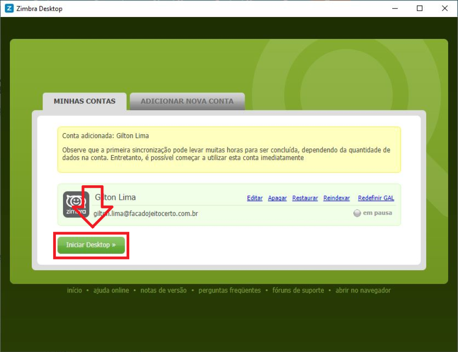Image resolution: width=458 pixels, height=352 pixels.
Task: Click the email gilton.lima@facadojeitocerto.com.br
Action: click(x=146, y=213)
